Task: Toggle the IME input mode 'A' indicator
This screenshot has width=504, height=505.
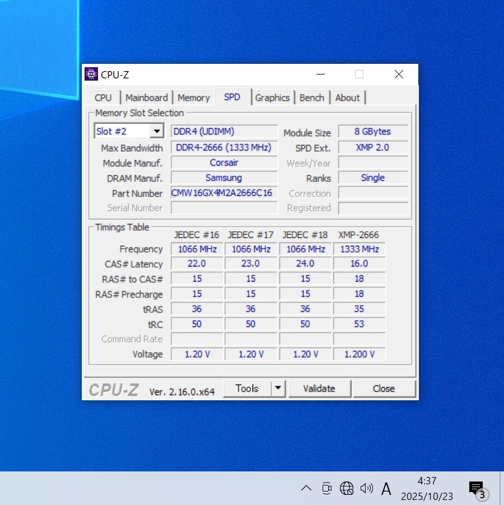Action: 386,489
